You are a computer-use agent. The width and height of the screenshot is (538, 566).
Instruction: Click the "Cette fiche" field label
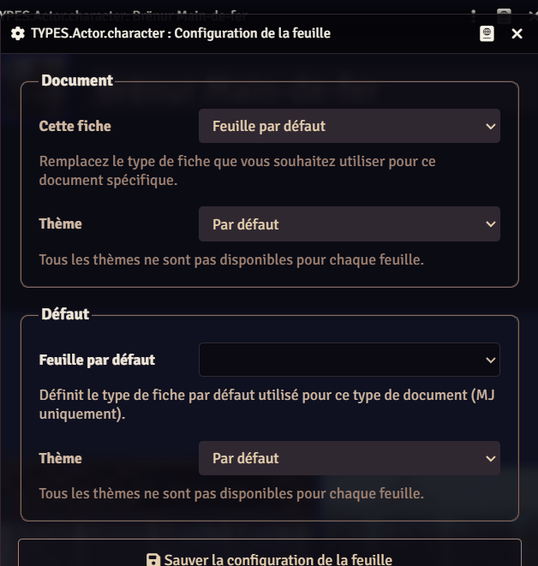(75, 126)
